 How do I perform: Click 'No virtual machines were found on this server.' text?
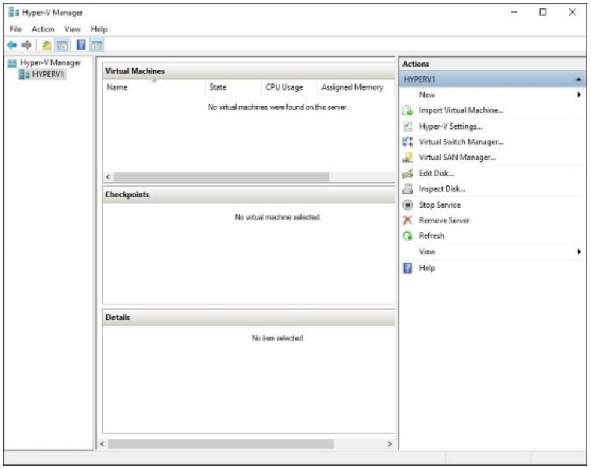278,107
